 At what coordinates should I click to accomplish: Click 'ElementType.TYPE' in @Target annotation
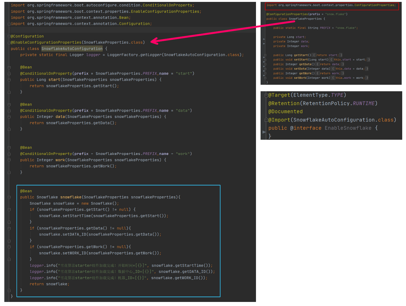[x=318, y=95]
